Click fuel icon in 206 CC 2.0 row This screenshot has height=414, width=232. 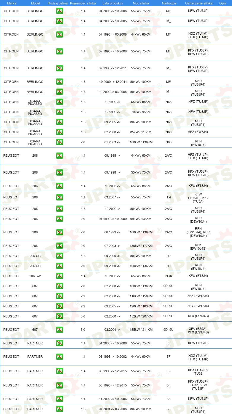[59, 266]
